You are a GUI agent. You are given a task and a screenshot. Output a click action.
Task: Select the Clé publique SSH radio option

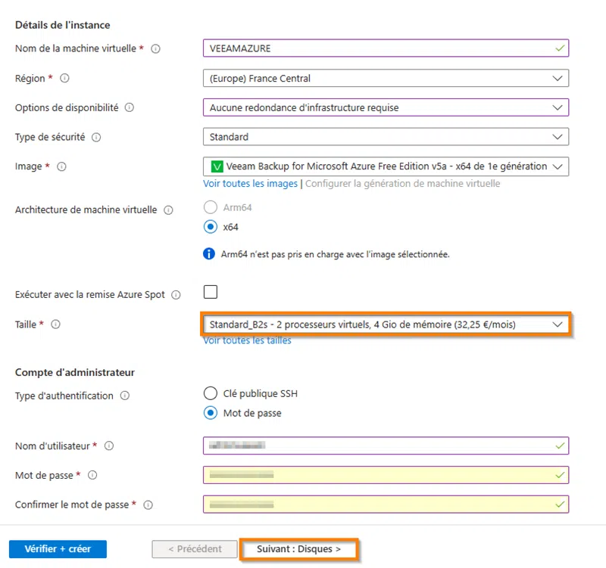[x=211, y=393]
